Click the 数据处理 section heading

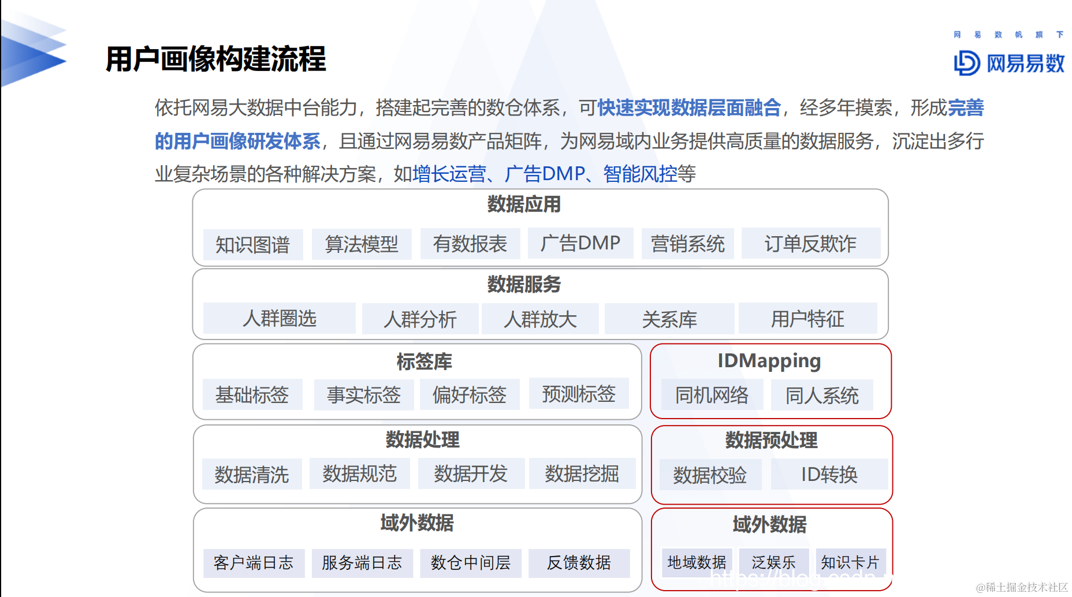[x=422, y=440]
